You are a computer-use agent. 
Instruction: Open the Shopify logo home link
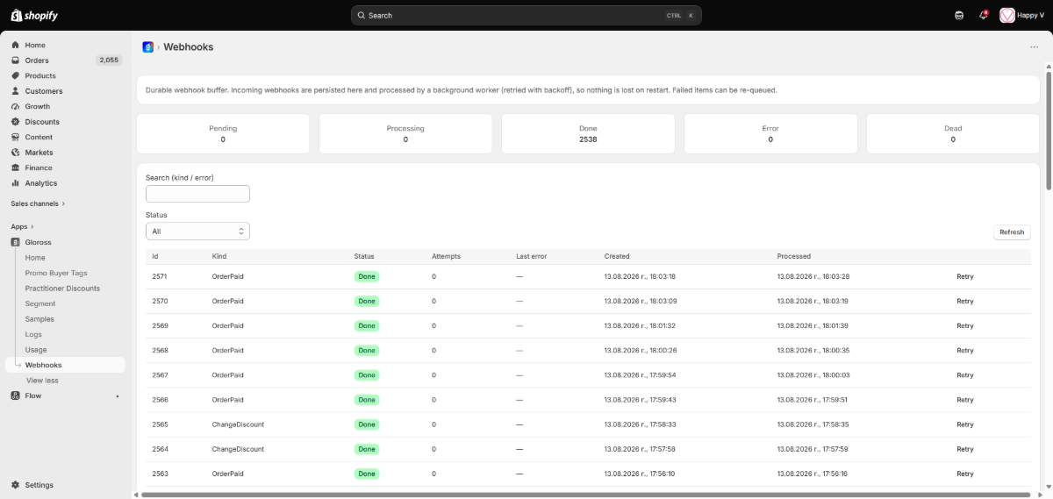(34, 15)
